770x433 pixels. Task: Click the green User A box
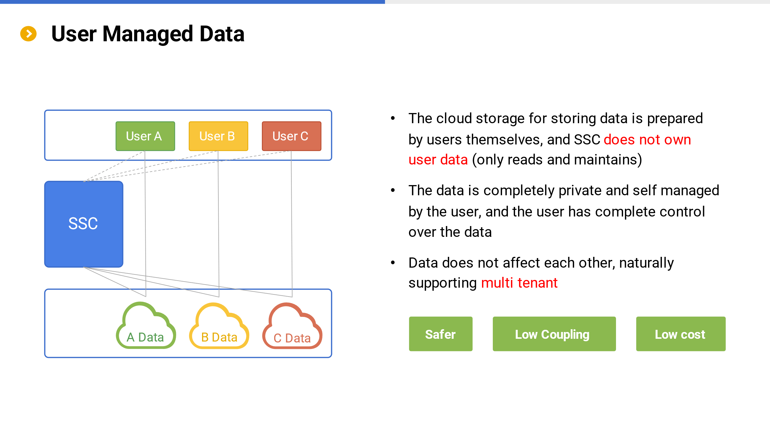[145, 136]
